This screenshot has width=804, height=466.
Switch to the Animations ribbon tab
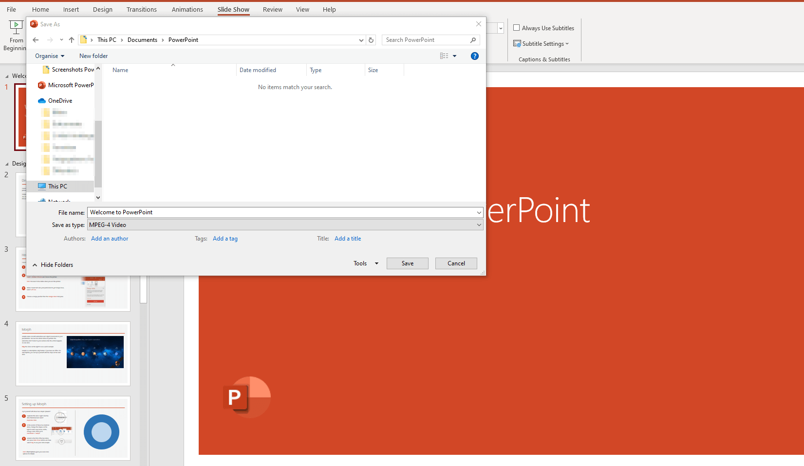click(x=187, y=10)
